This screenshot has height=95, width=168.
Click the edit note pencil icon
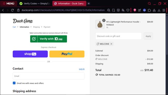click(139, 10)
